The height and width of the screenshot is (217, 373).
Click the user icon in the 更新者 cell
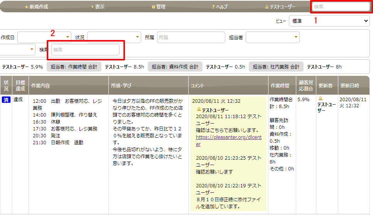click(321, 98)
